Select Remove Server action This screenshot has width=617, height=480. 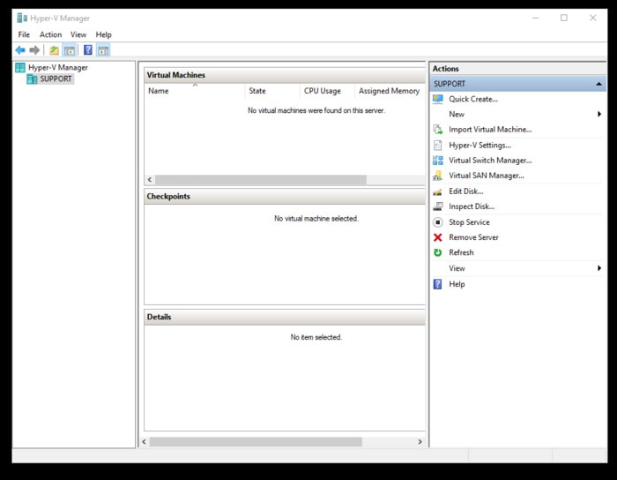point(473,237)
